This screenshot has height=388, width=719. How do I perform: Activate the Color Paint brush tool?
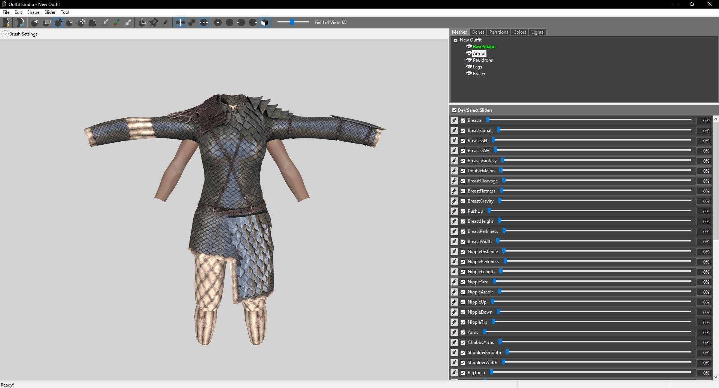tap(116, 22)
